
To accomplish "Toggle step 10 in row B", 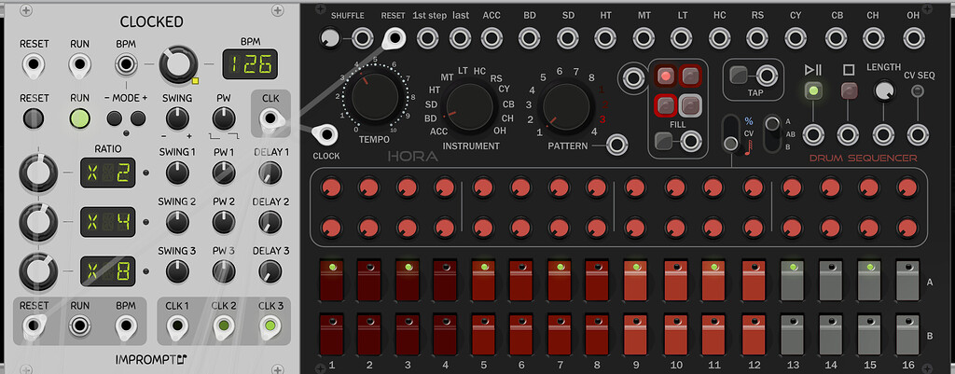I will 676,335.
